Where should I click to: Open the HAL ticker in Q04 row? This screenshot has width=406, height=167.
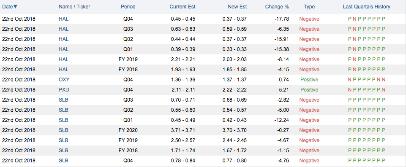coord(64,19)
